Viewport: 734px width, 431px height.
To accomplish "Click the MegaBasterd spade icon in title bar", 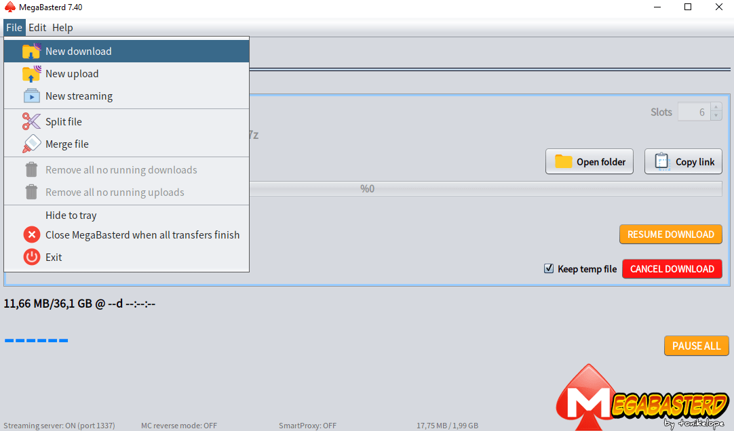I will click(9, 7).
